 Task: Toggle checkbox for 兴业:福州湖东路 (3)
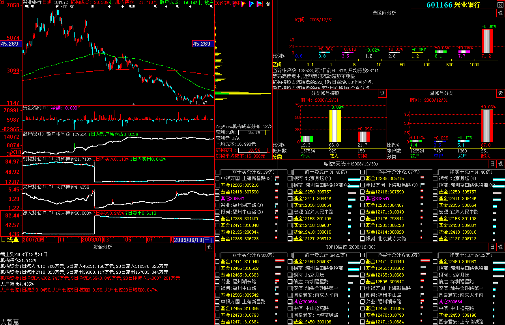[x=217, y=205]
